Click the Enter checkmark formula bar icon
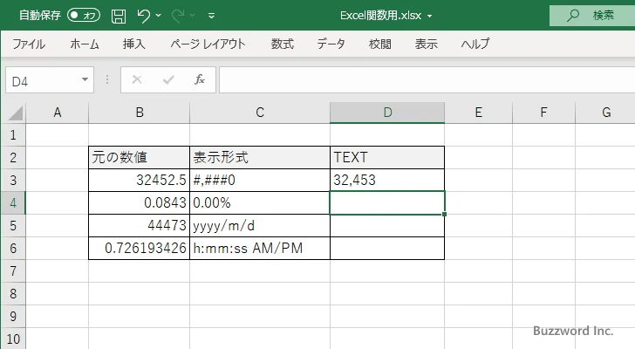635x349 pixels. pyautogui.click(x=168, y=79)
